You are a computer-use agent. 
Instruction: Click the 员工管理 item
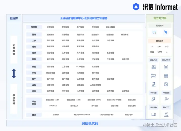[51, 41]
